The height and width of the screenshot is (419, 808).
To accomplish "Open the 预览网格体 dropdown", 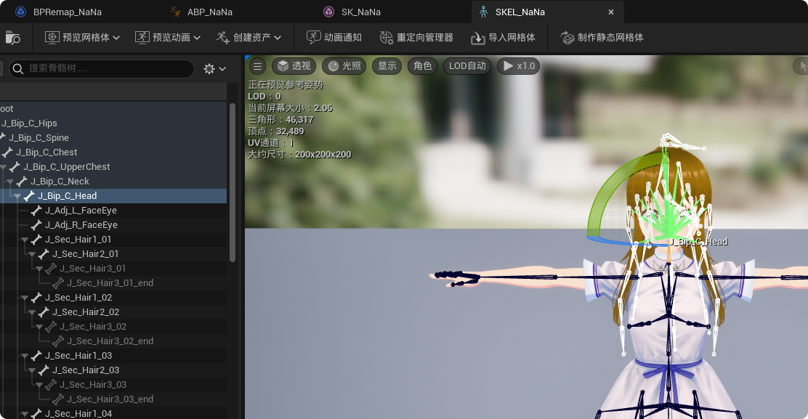I will [x=82, y=38].
